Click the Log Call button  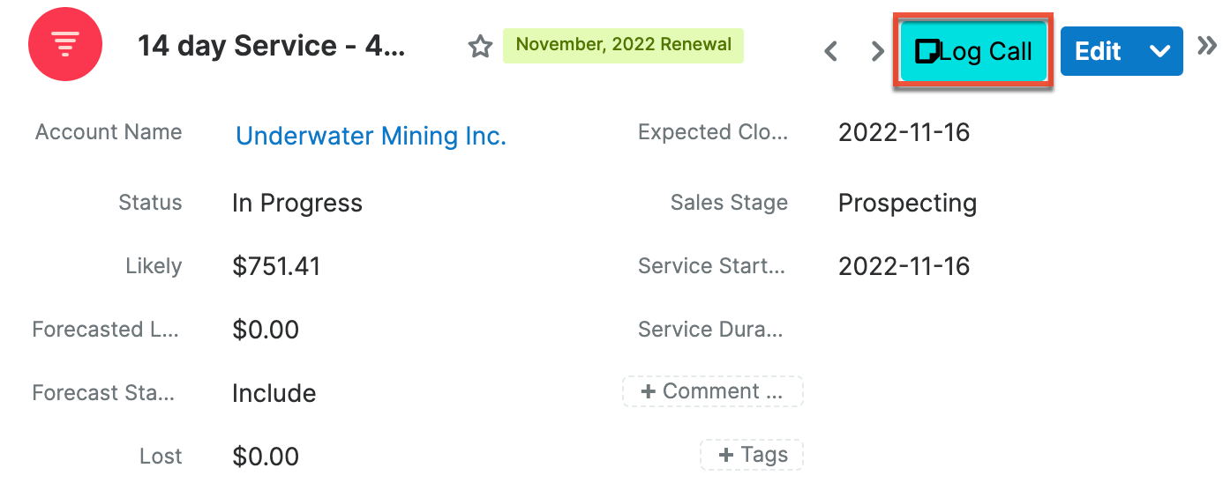(x=986, y=51)
